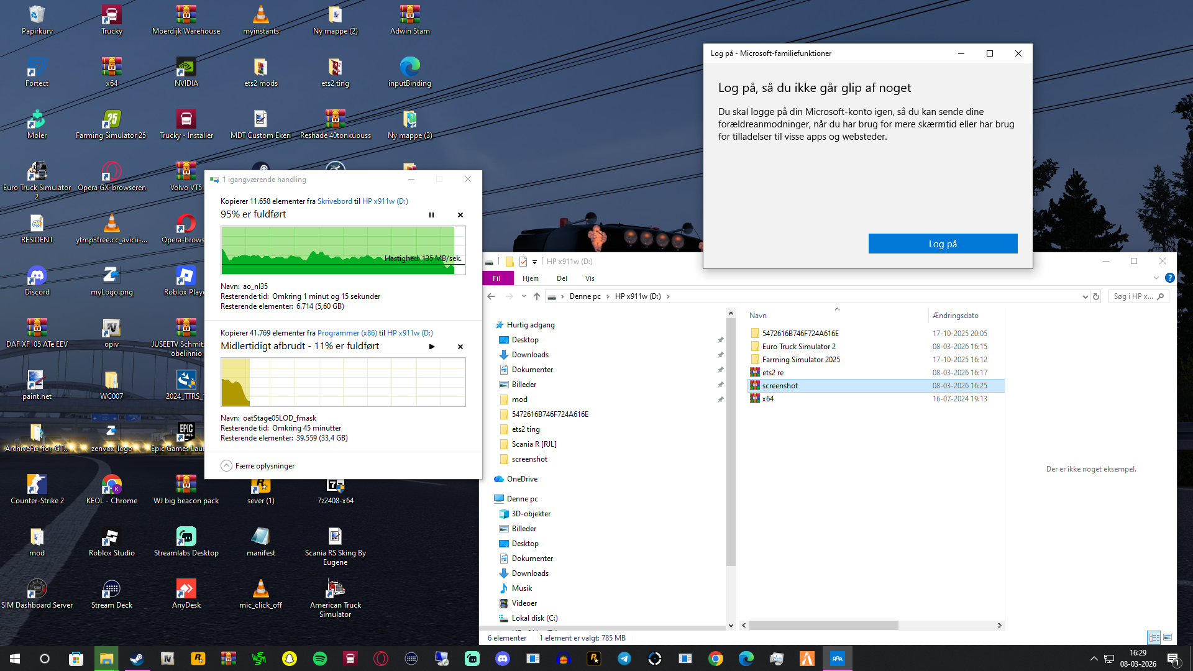Screen dimensions: 1193x671
Task: Open the Vis ribbon tab
Action: coord(590,278)
